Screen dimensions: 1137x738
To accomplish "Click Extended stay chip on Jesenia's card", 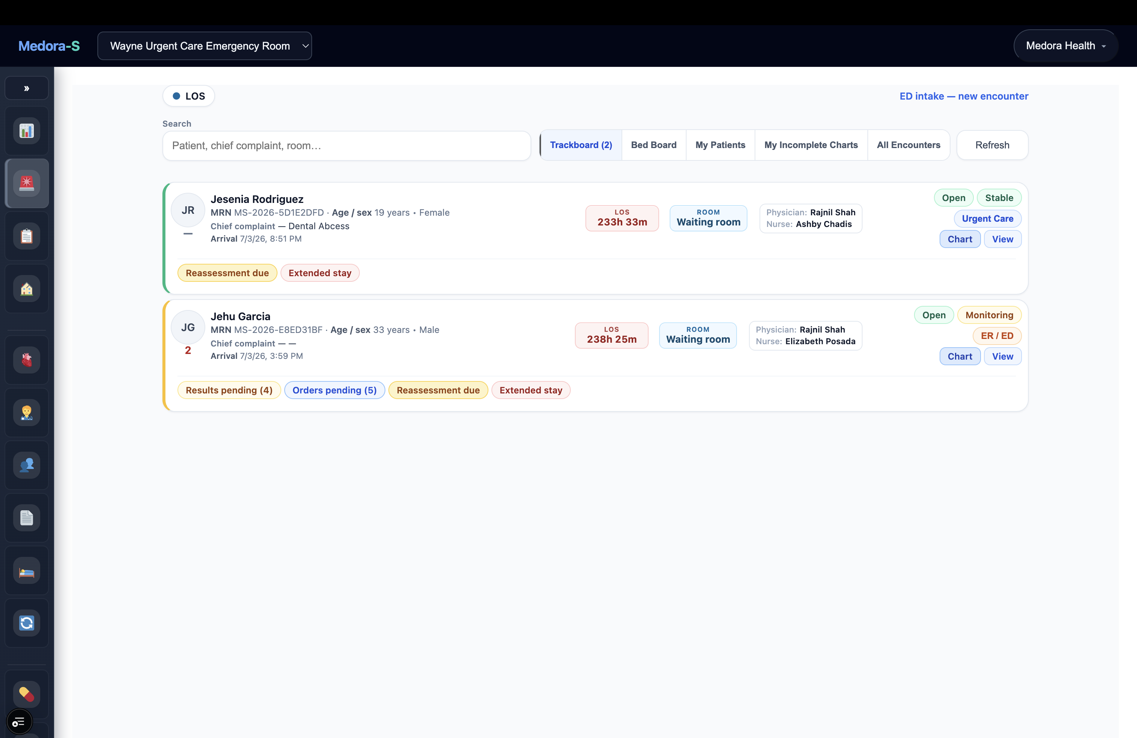I will click(x=320, y=273).
